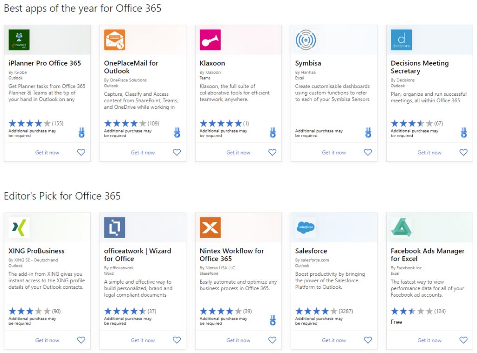Open the XING ProBusiness logo
This screenshot has width=477, height=353.
click(19, 227)
